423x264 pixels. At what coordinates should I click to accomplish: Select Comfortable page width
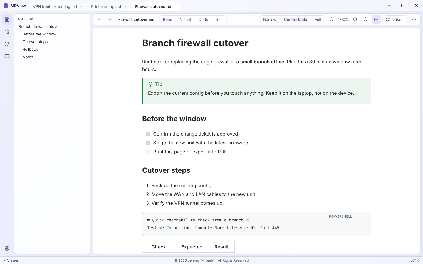pos(296,19)
